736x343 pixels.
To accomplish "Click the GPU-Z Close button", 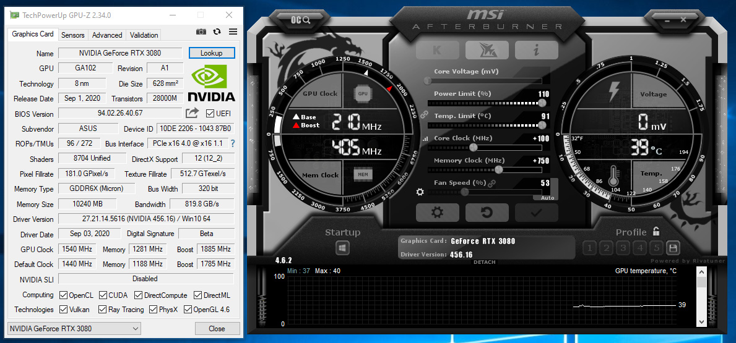I will [217, 328].
